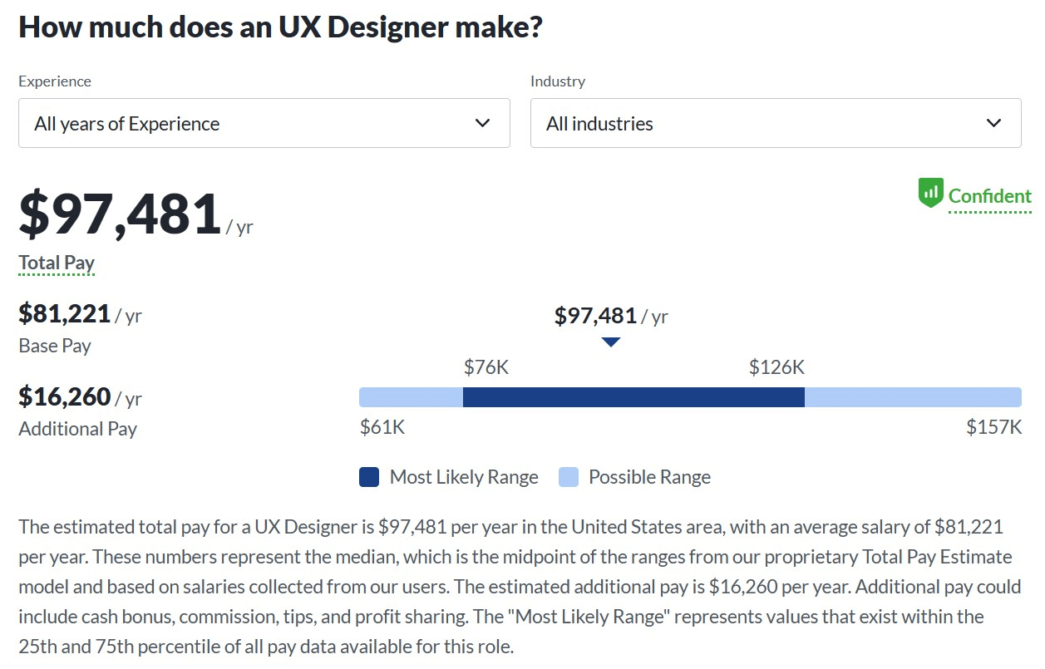Click the How much does UX Designer heading

point(281,27)
